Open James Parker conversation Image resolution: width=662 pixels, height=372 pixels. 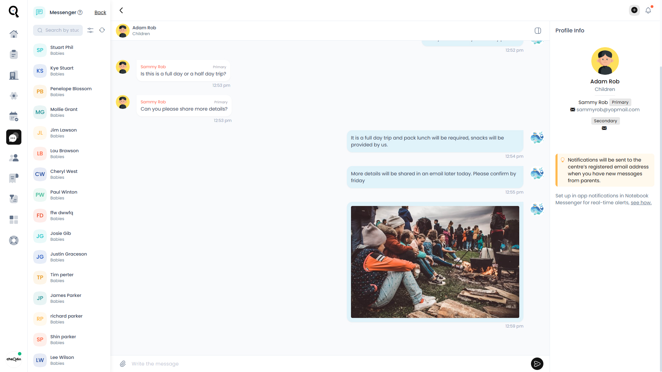(x=69, y=298)
